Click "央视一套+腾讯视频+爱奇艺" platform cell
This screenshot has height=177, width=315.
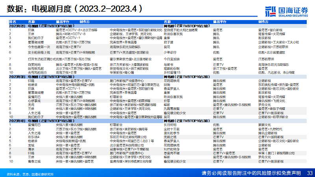tap(75, 161)
